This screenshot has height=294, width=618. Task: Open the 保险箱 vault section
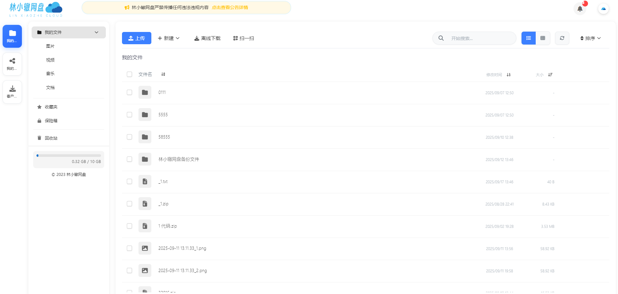coord(51,120)
